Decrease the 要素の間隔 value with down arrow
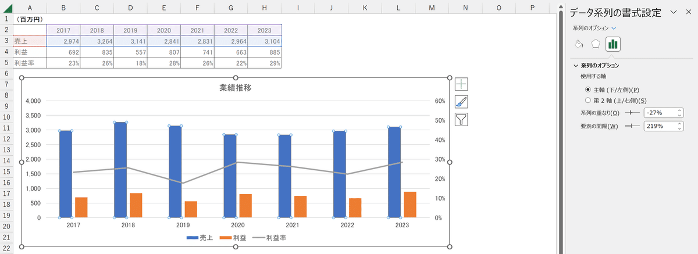The width and height of the screenshot is (698, 254). pyautogui.click(x=679, y=128)
